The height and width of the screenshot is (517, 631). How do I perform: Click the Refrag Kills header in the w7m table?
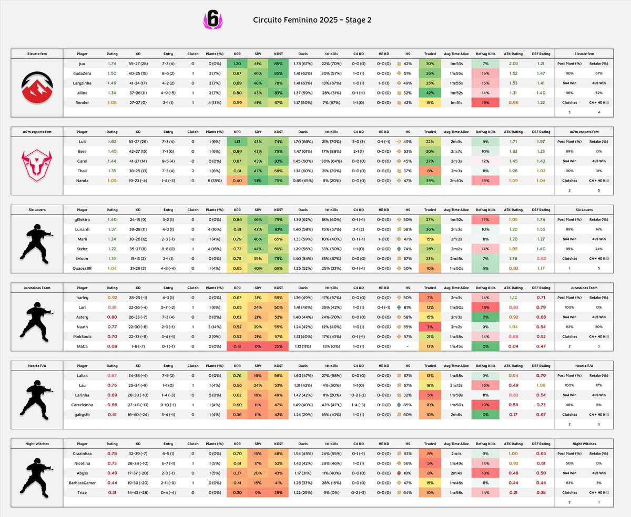pos(485,131)
